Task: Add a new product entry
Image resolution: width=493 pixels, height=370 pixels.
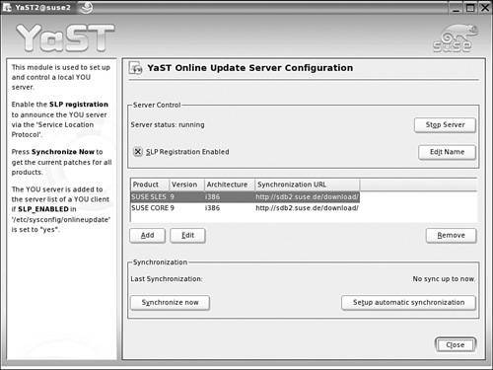Action: point(147,235)
